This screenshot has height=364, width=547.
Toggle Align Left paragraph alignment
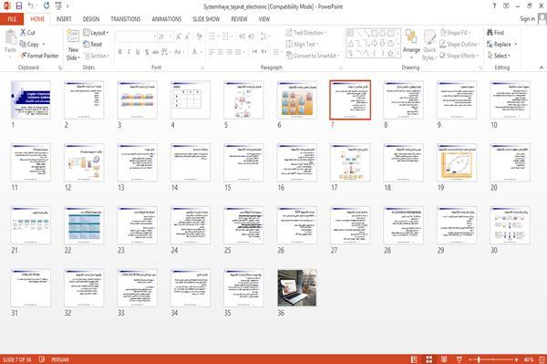click(212, 52)
